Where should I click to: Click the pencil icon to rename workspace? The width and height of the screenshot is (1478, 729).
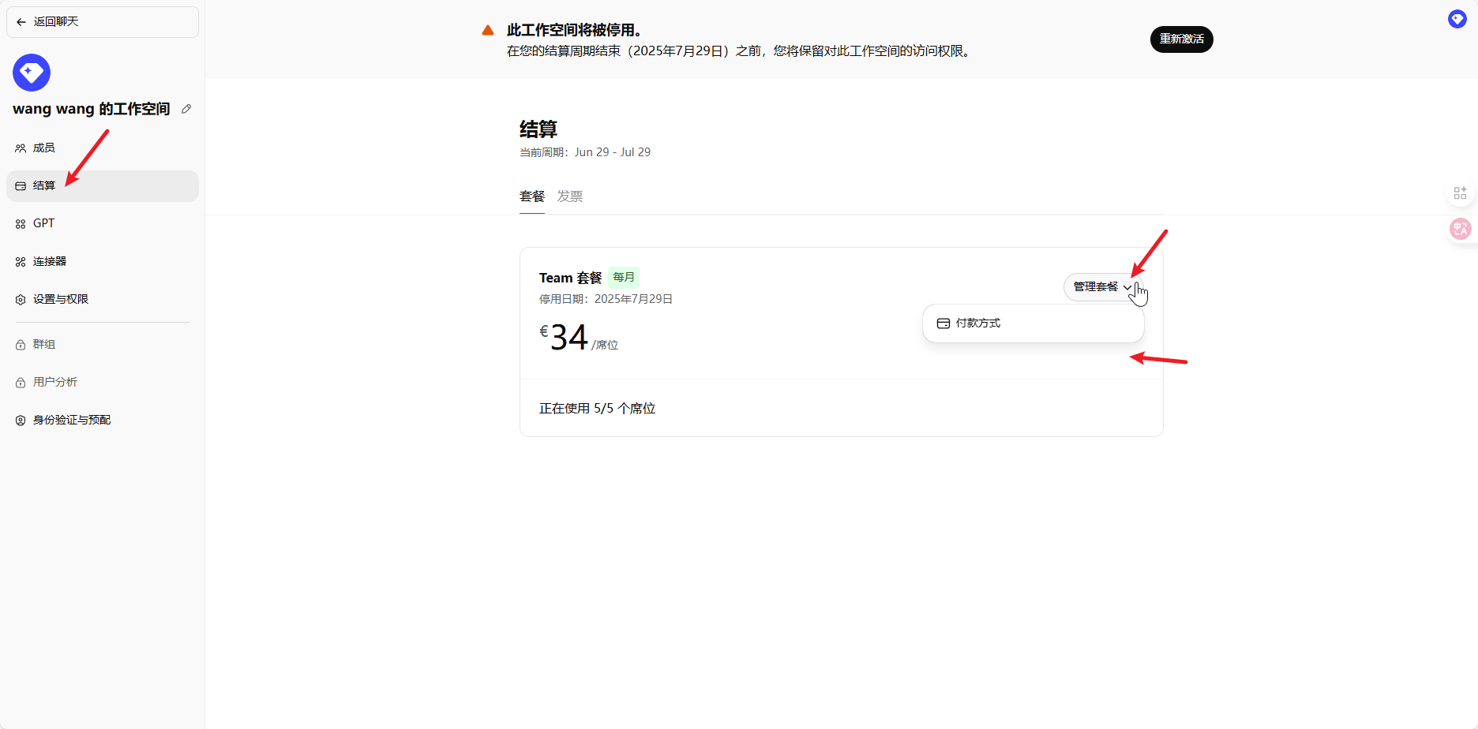coord(186,109)
